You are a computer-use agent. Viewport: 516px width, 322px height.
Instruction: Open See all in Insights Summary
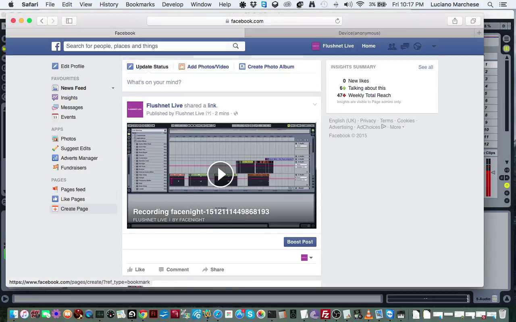426,67
